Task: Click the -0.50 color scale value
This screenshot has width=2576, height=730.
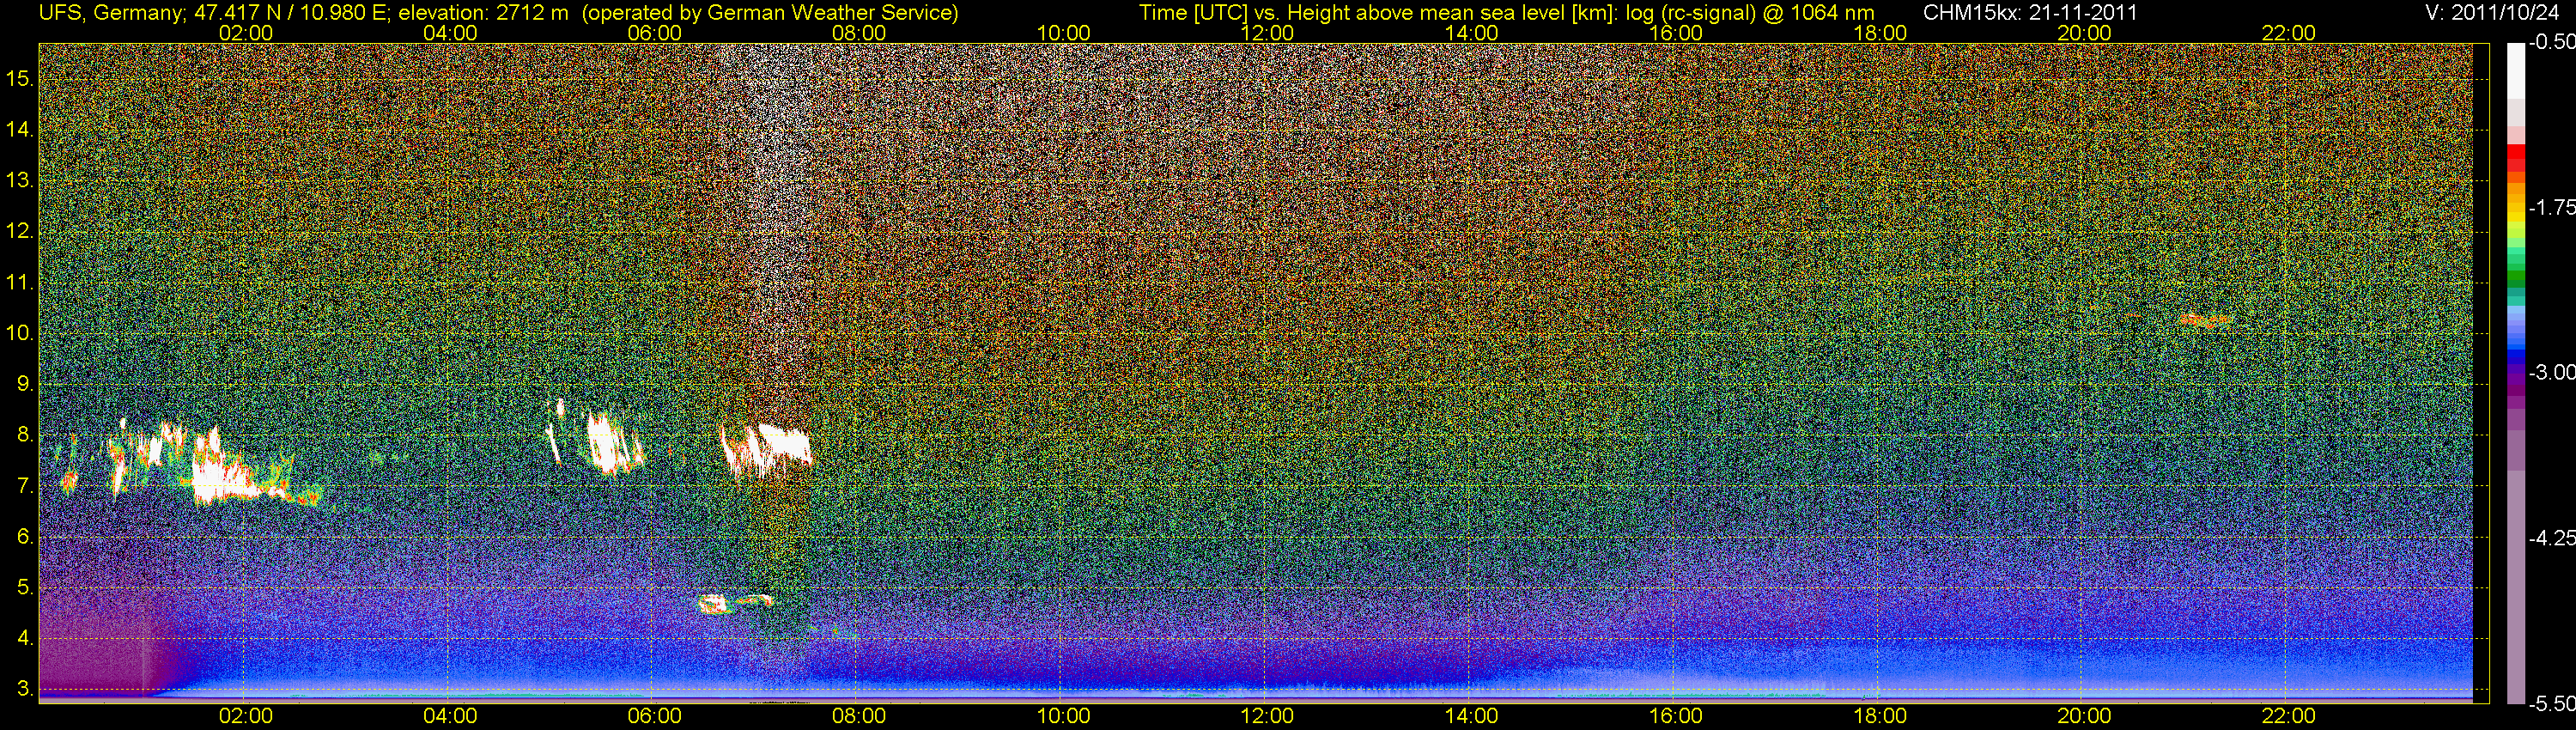Action: [x=2551, y=43]
